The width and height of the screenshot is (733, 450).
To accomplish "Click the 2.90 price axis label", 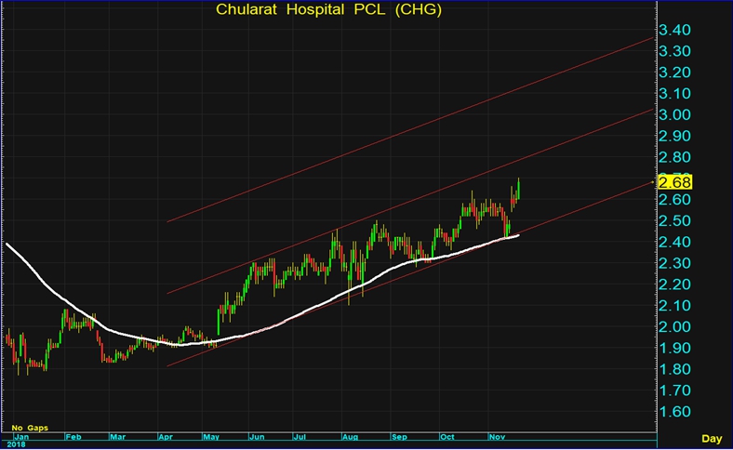I will click(x=674, y=136).
